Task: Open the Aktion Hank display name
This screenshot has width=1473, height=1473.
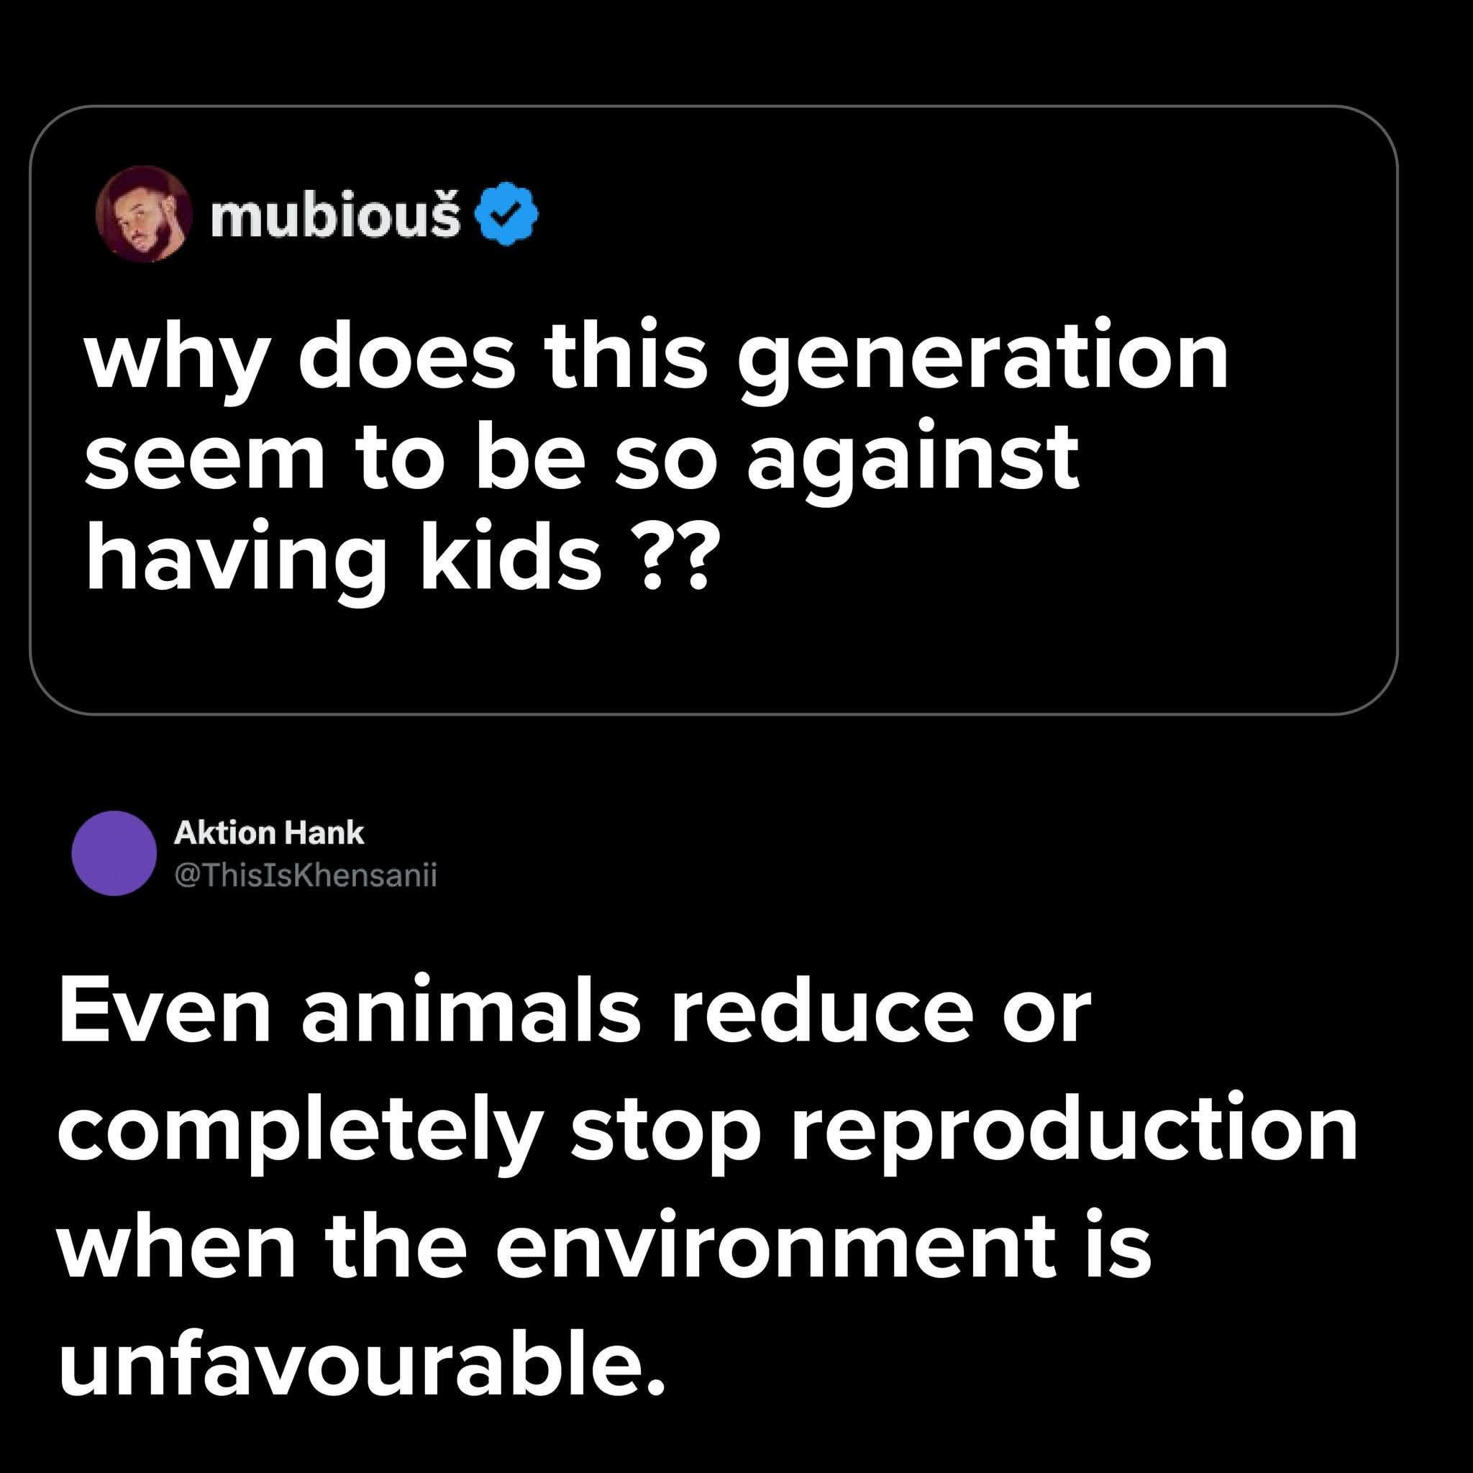Action: 269,833
